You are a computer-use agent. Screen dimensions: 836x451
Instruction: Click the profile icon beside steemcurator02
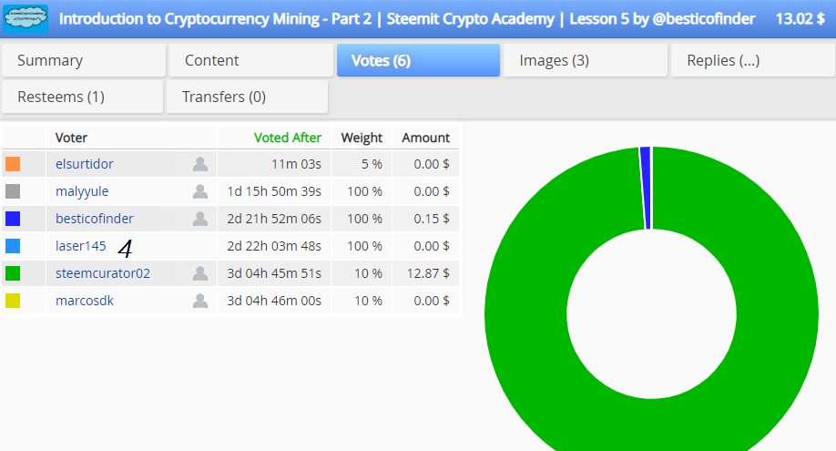tap(200, 274)
